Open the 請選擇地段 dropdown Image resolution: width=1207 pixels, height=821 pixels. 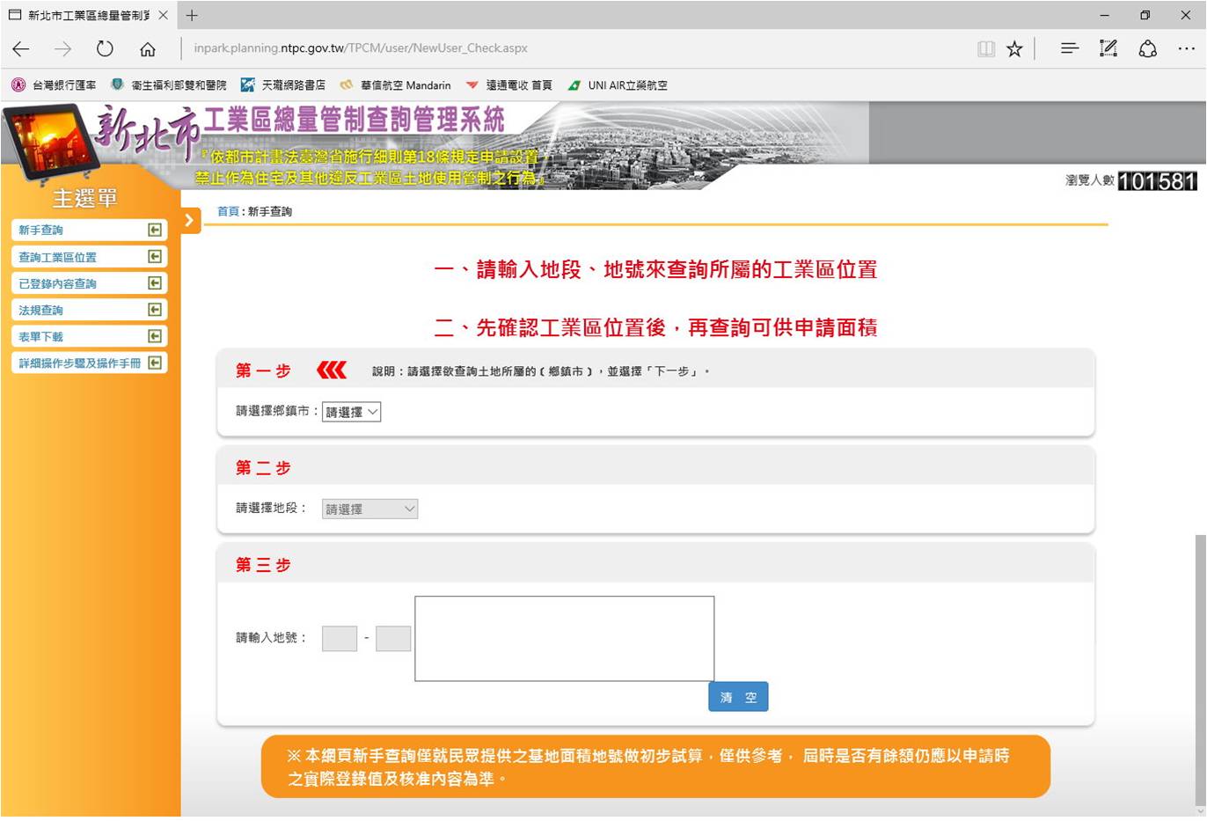coord(369,509)
